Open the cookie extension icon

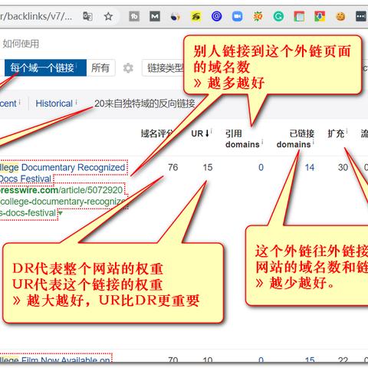[x=340, y=17]
